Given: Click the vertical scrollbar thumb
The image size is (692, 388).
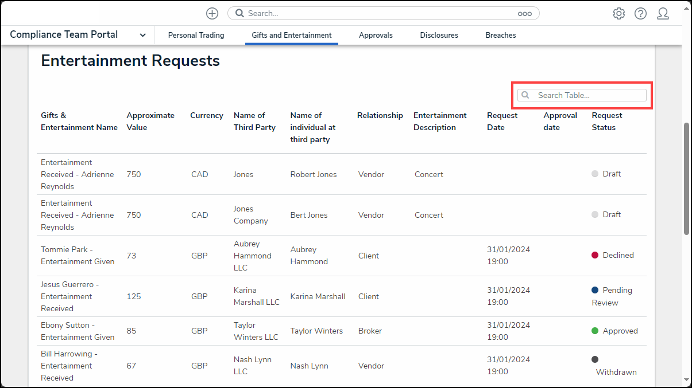Looking at the screenshot, I should [686, 178].
